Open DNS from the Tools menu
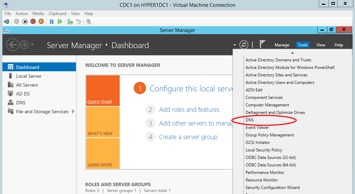The image size is (355, 194). coord(250,120)
